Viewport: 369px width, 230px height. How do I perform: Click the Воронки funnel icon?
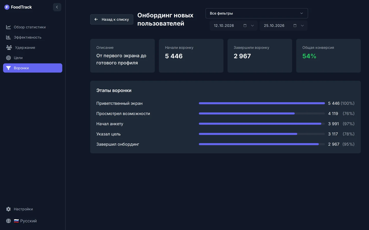pyautogui.click(x=8, y=68)
